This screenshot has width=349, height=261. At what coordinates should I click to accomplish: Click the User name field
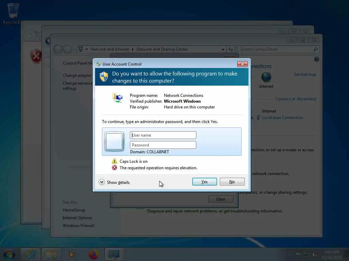pyautogui.click(x=163, y=135)
